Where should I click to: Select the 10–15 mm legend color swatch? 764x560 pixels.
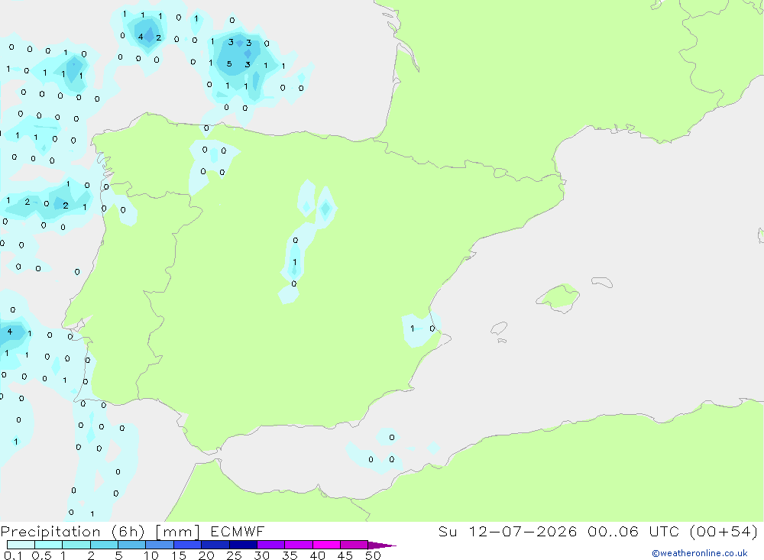click(160, 545)
